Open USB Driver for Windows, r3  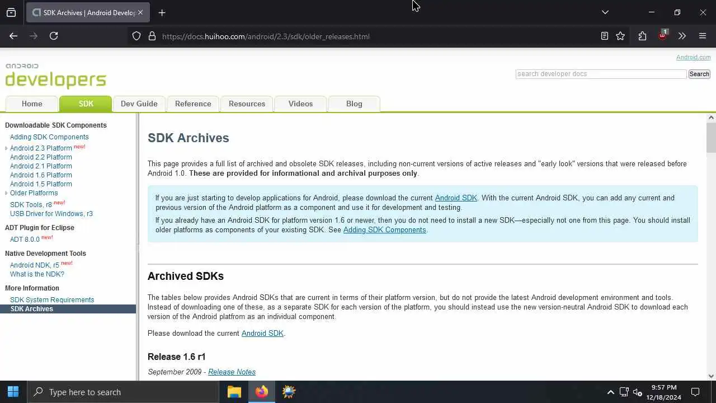point(51,214)
